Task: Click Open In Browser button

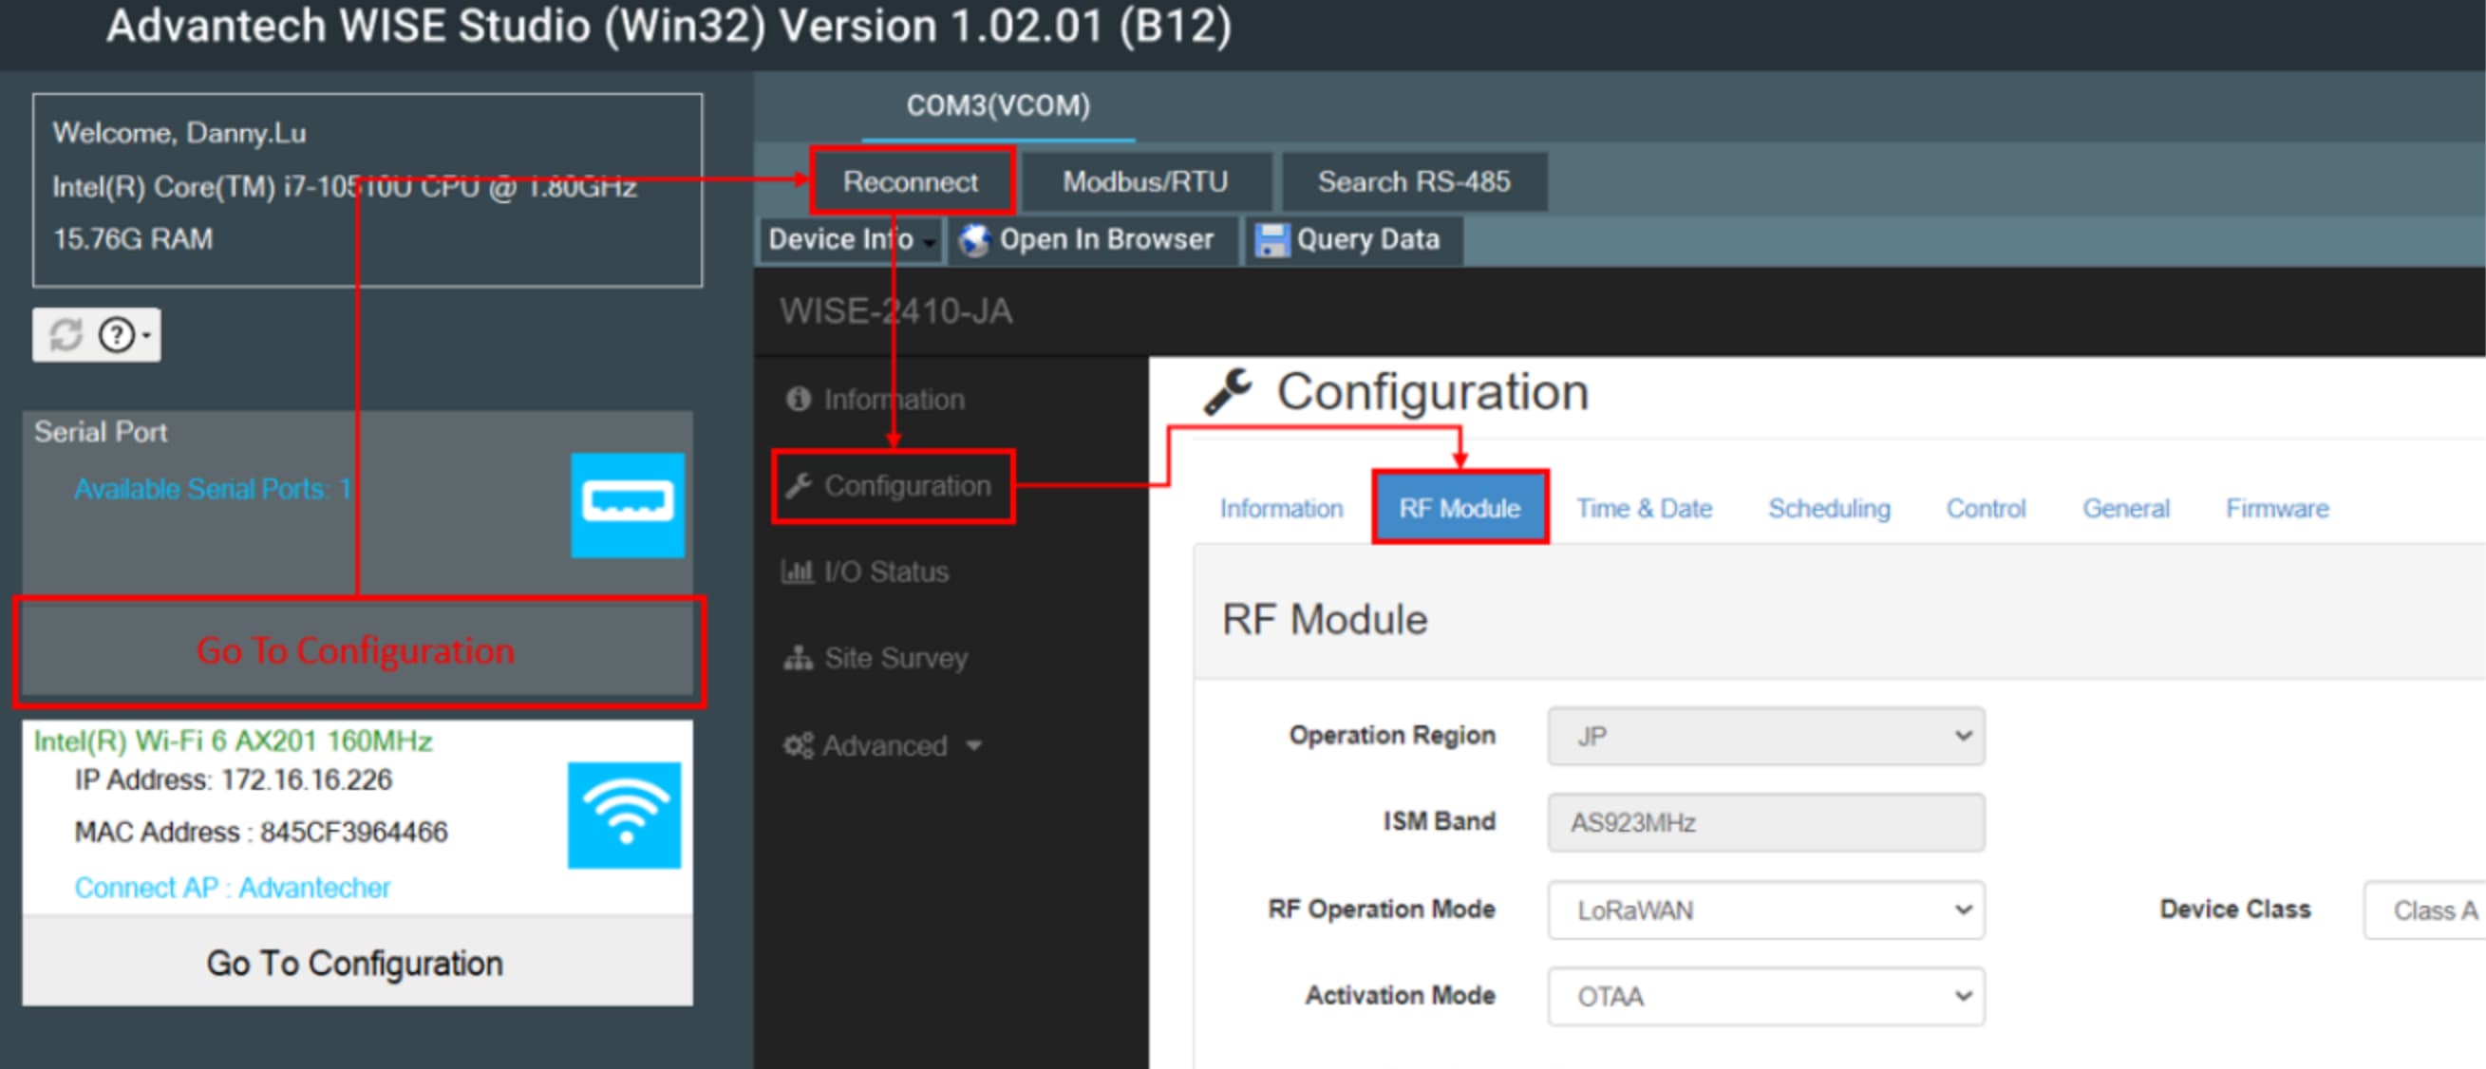Action: 1093,240
